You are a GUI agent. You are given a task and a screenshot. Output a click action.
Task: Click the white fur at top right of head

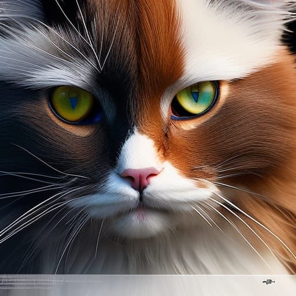pos(231,39)
